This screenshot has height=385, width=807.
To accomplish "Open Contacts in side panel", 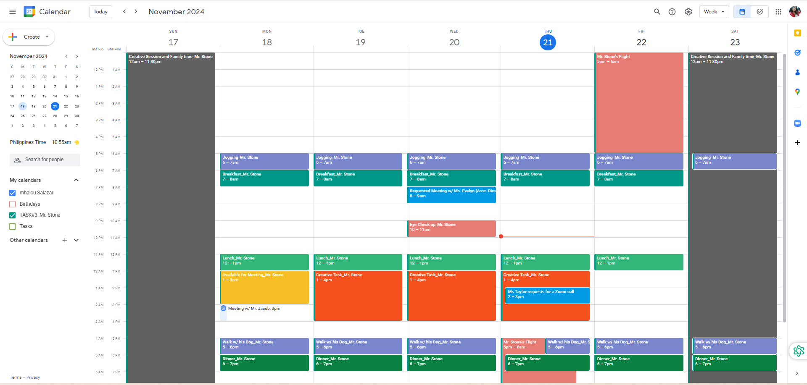I will [x=797, y=72].
